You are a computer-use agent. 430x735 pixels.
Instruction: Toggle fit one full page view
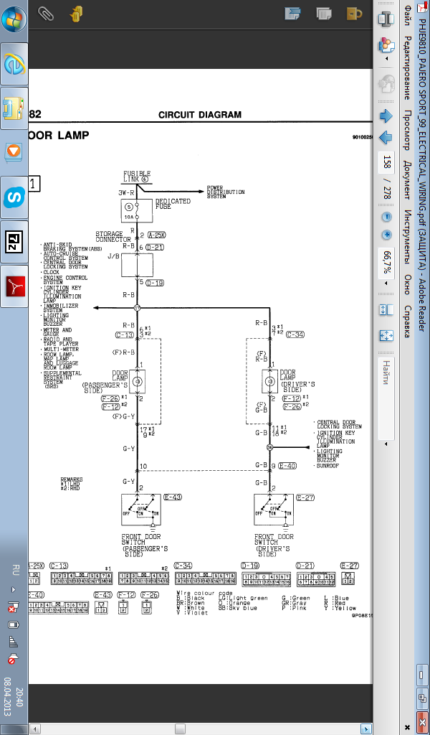click(387, 335)
